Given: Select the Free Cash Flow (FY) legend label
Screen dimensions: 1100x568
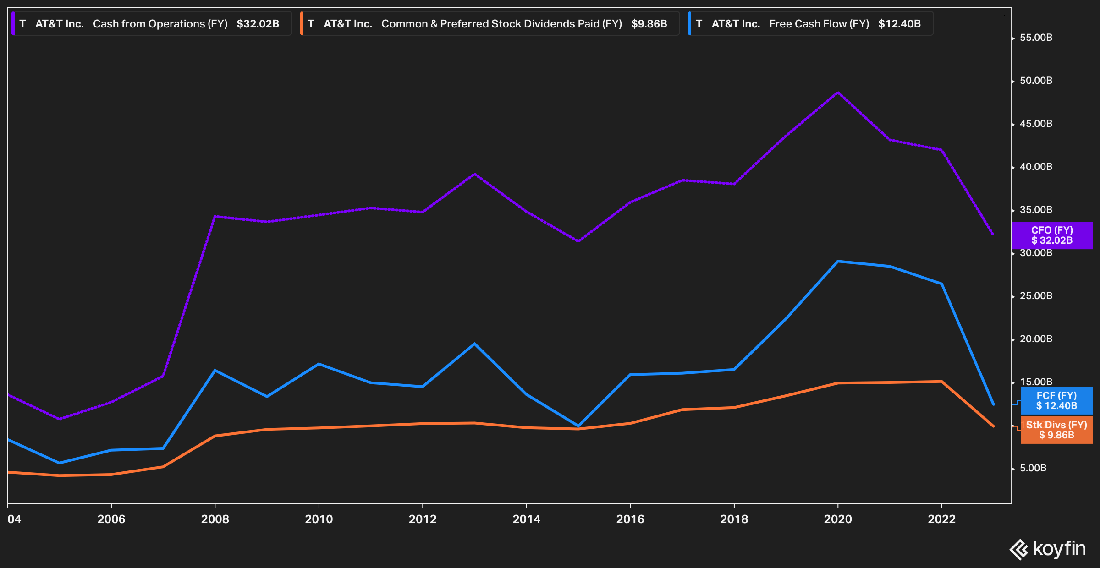Looking at the screenshot, I should point(819,24).
